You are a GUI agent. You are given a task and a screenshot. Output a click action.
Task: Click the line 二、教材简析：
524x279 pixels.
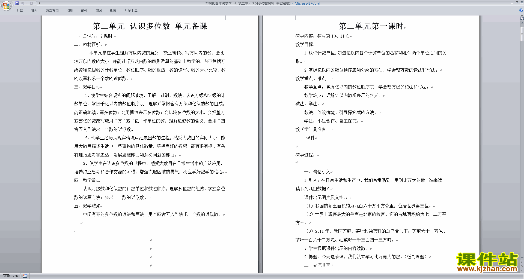click(89, 44)
